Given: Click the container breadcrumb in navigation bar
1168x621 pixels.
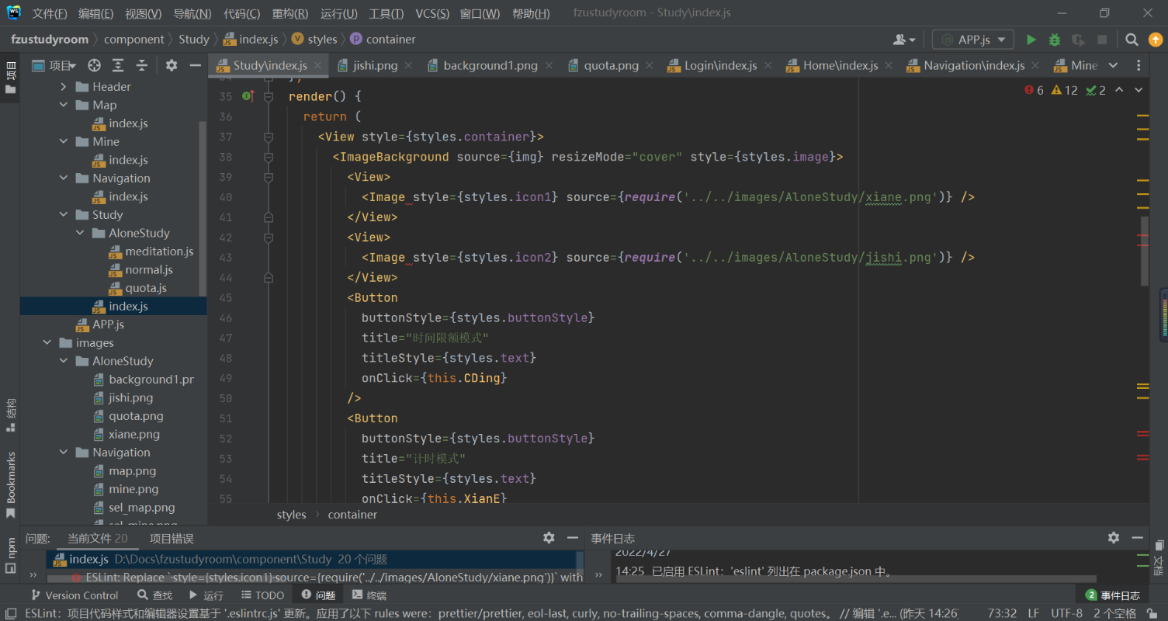Looking at the screenshot, I should [x=383, y=40].
